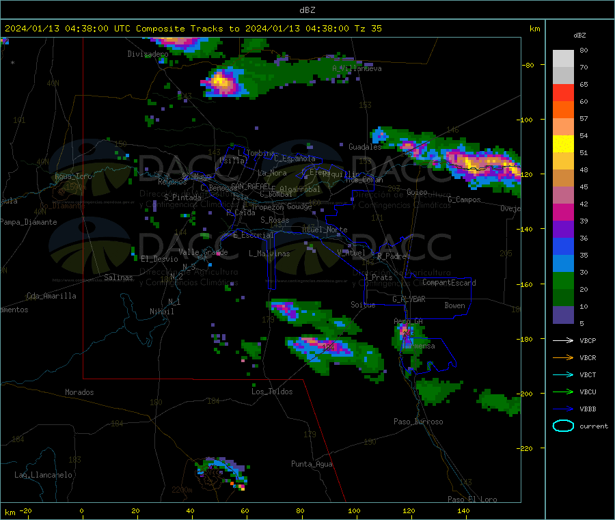Viewport: 615px width, 520px height.
Task: Select the green 20 dBZ color swatch
Action: pos(563,280)
